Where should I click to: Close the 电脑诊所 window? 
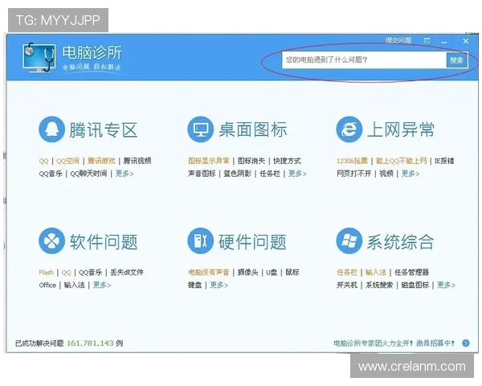466,41
